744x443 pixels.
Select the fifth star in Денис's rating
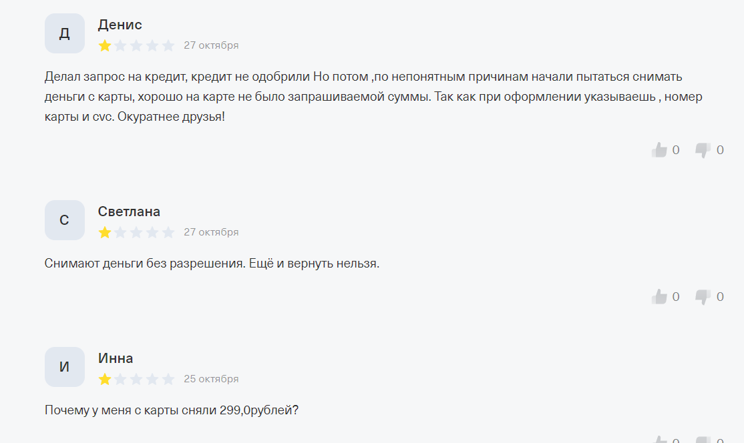[168, 45]
